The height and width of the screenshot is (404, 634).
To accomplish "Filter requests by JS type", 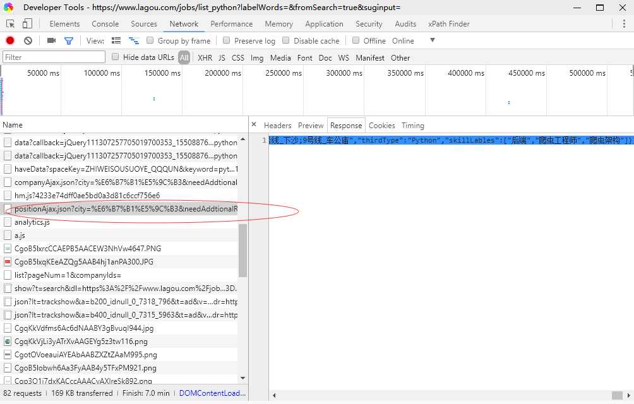I will (x=222, y=58).
